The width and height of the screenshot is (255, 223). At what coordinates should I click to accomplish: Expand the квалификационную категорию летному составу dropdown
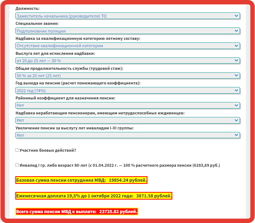click(128, 46)
